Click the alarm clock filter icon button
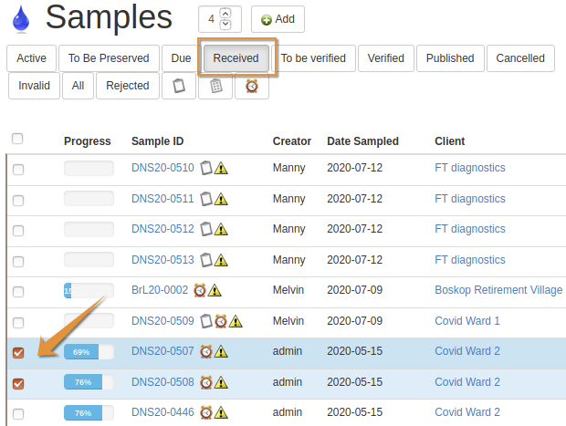 point(252,86)
